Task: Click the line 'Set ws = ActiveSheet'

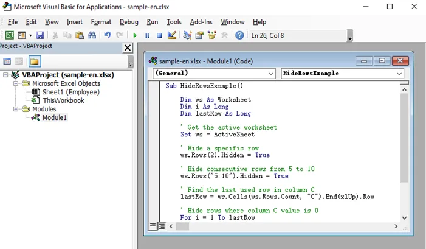Action: click(x=218, y=135)
